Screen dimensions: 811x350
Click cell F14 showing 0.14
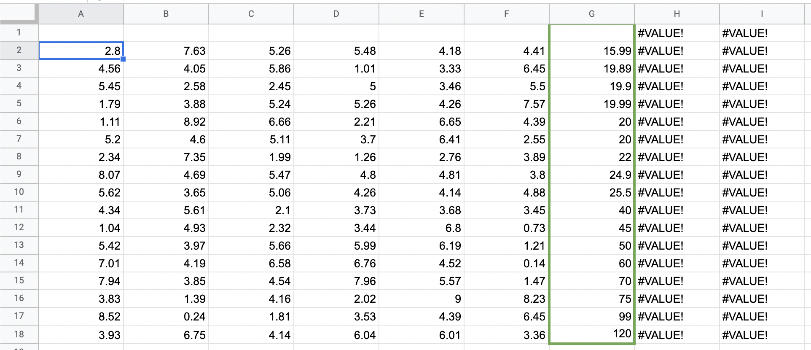(x=506, y=263)
